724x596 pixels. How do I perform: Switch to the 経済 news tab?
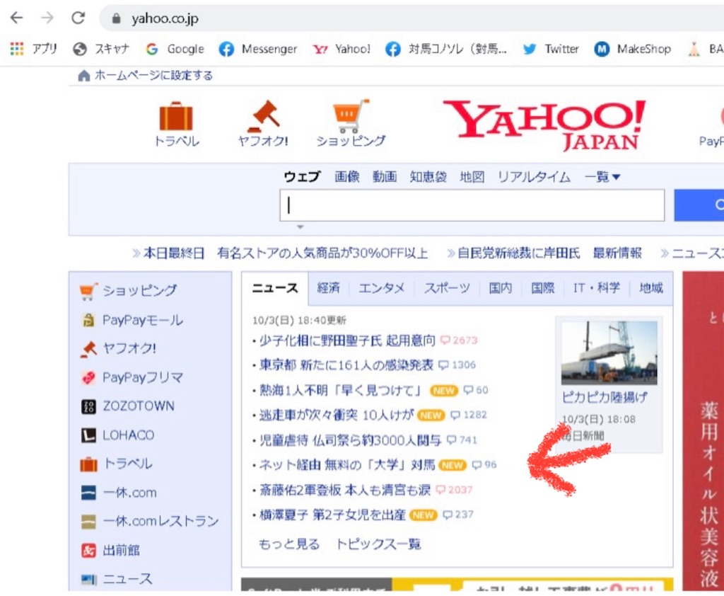[x=328, y=288]
